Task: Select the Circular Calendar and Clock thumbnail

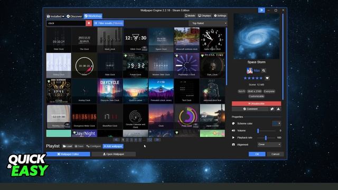Action: tap(135, 116)
